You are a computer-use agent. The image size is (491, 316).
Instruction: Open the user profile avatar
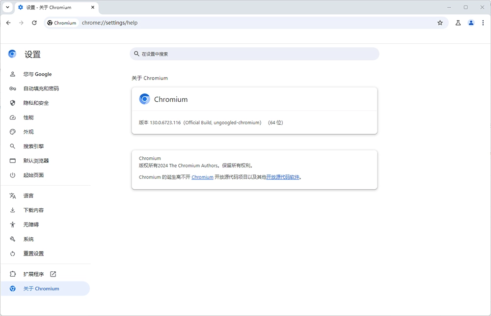(x=471, y=23)
